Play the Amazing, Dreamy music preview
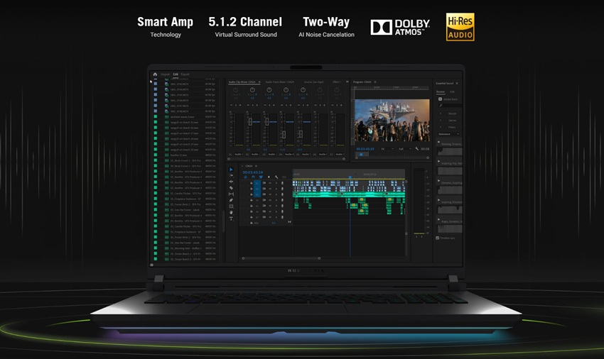Viewport: 604px width, 359px height. (x=438, y=142)
